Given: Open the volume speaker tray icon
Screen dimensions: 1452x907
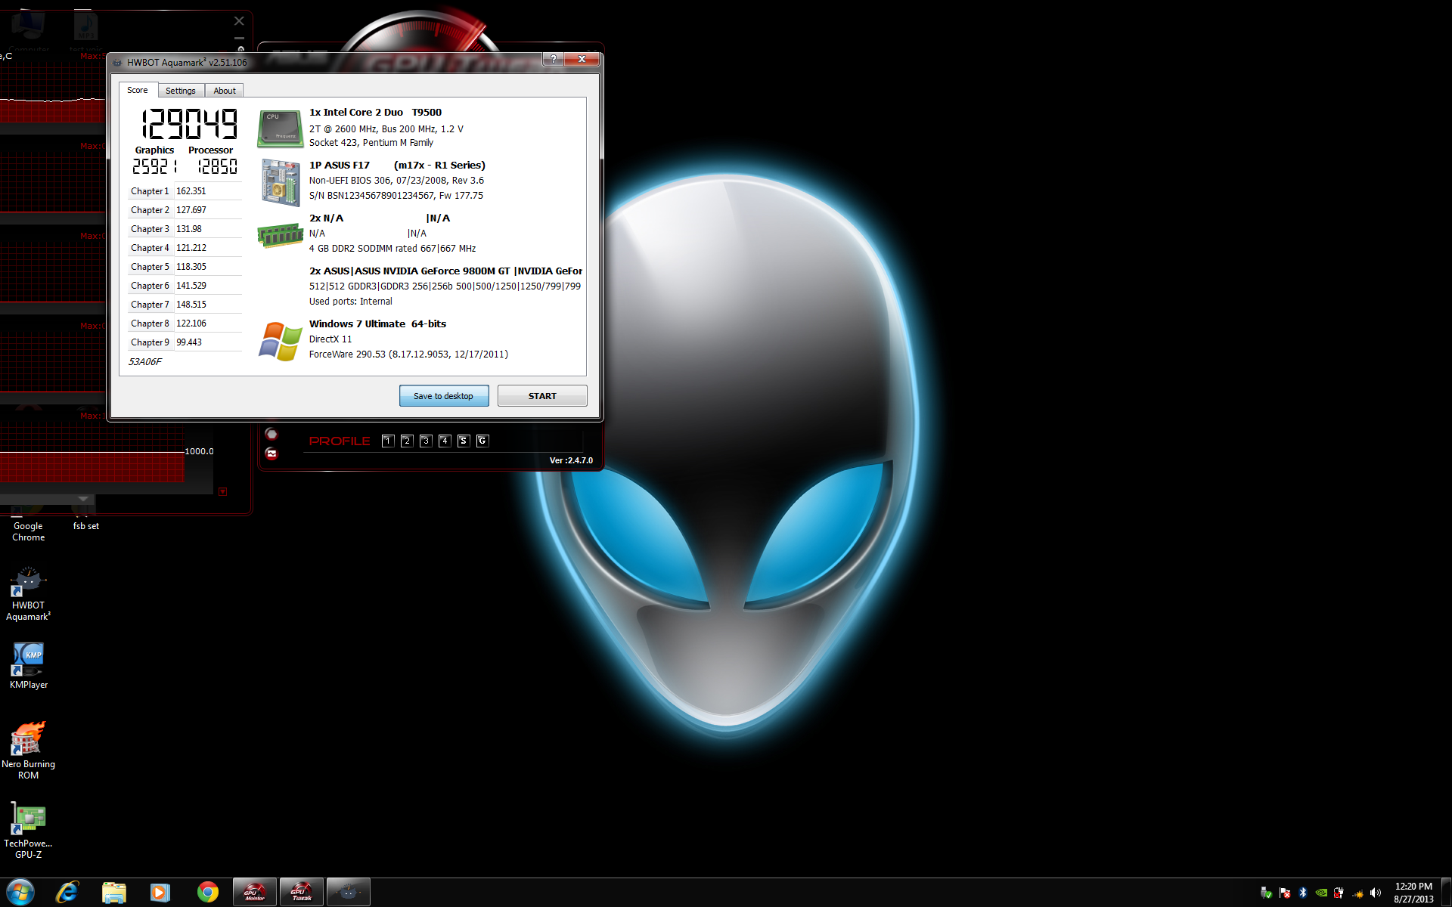Looking at the screenshot, I should click(1376, 893).
